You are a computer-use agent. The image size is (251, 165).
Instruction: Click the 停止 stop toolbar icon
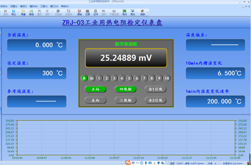click(14, 12)
